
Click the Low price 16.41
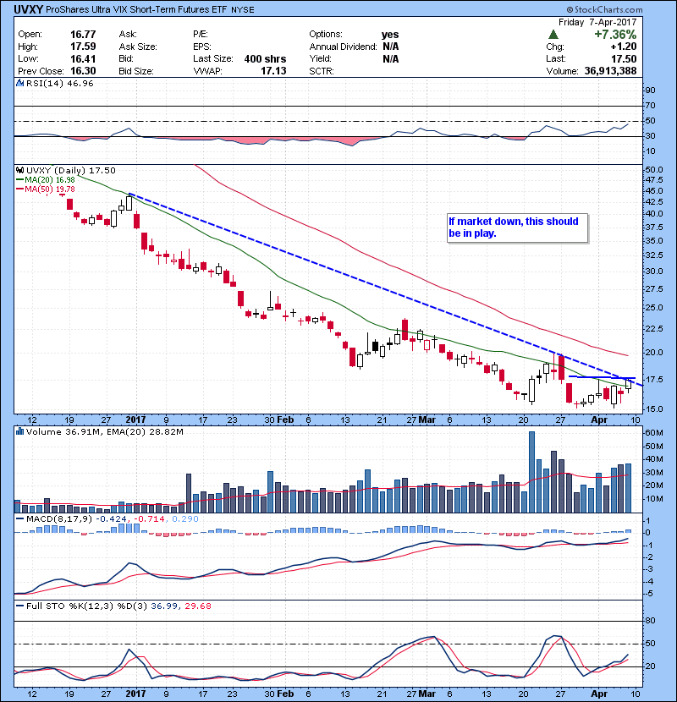tap(83, 58)
